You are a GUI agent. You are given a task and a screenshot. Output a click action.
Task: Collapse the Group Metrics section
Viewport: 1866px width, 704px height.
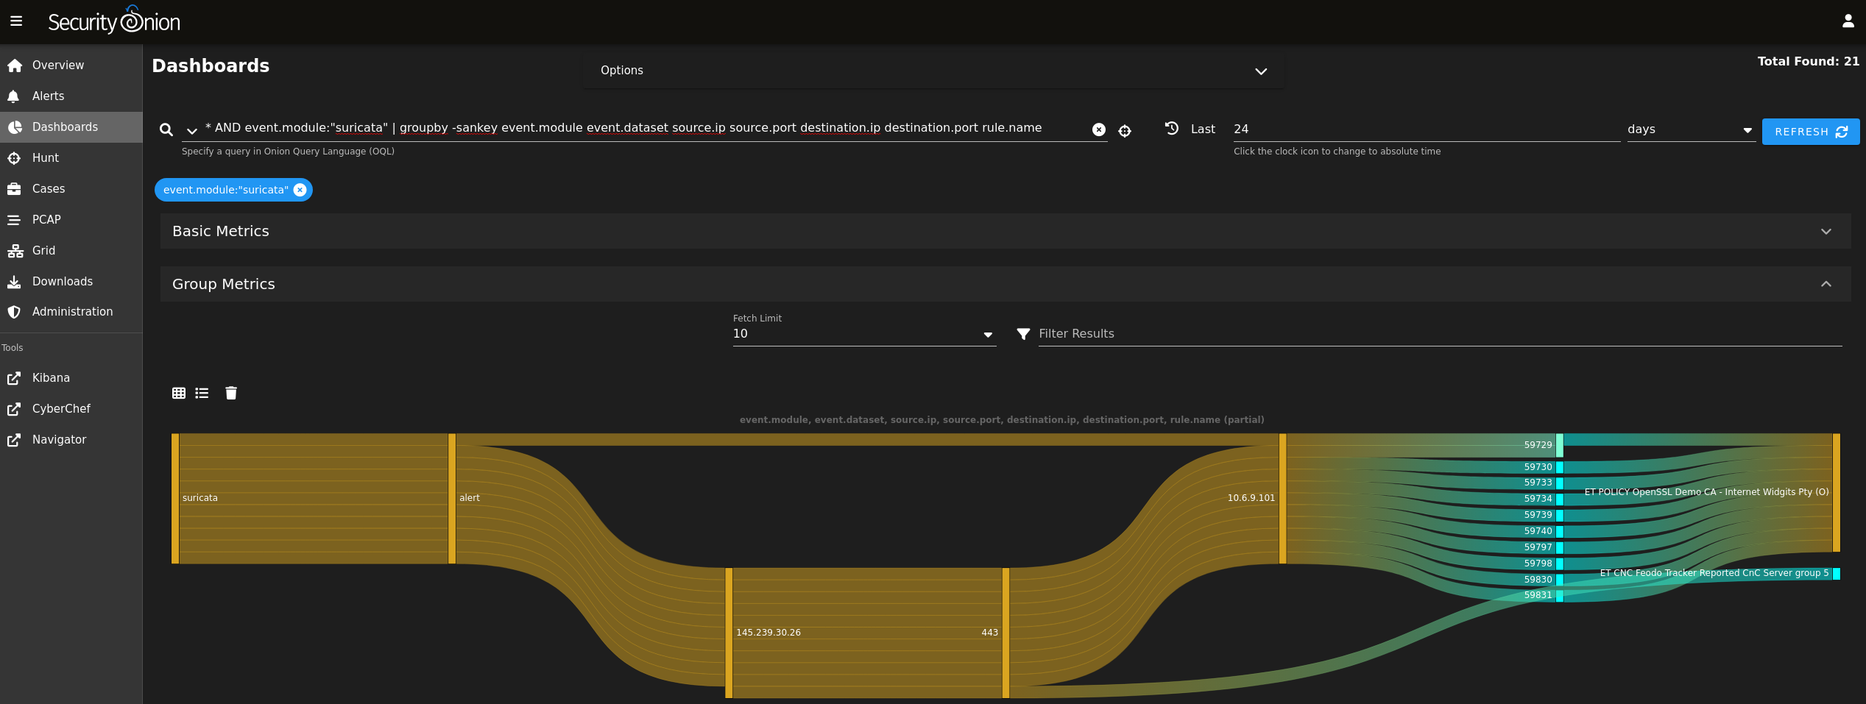click(x=1006, y=284)
